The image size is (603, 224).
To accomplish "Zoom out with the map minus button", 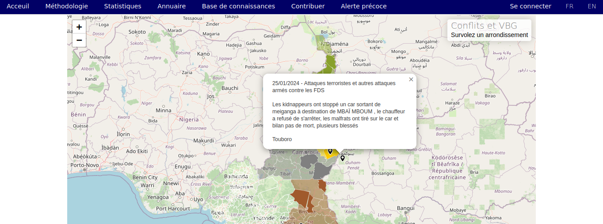I will (79, 40).
